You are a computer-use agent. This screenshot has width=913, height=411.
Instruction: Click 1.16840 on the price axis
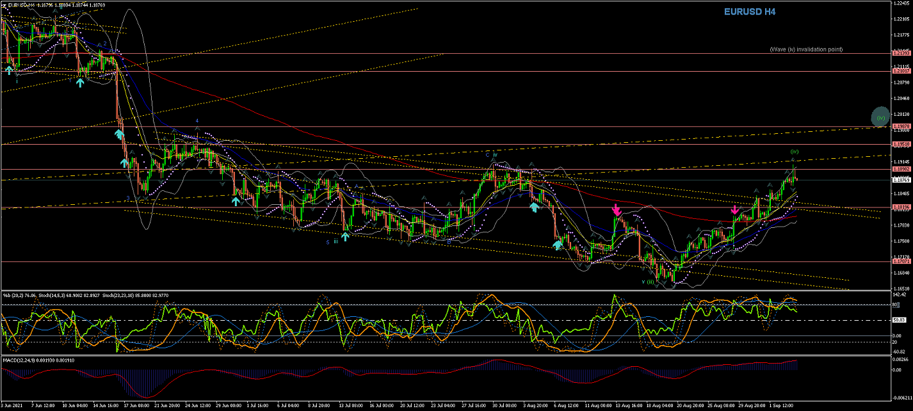[x=901, y=273]
